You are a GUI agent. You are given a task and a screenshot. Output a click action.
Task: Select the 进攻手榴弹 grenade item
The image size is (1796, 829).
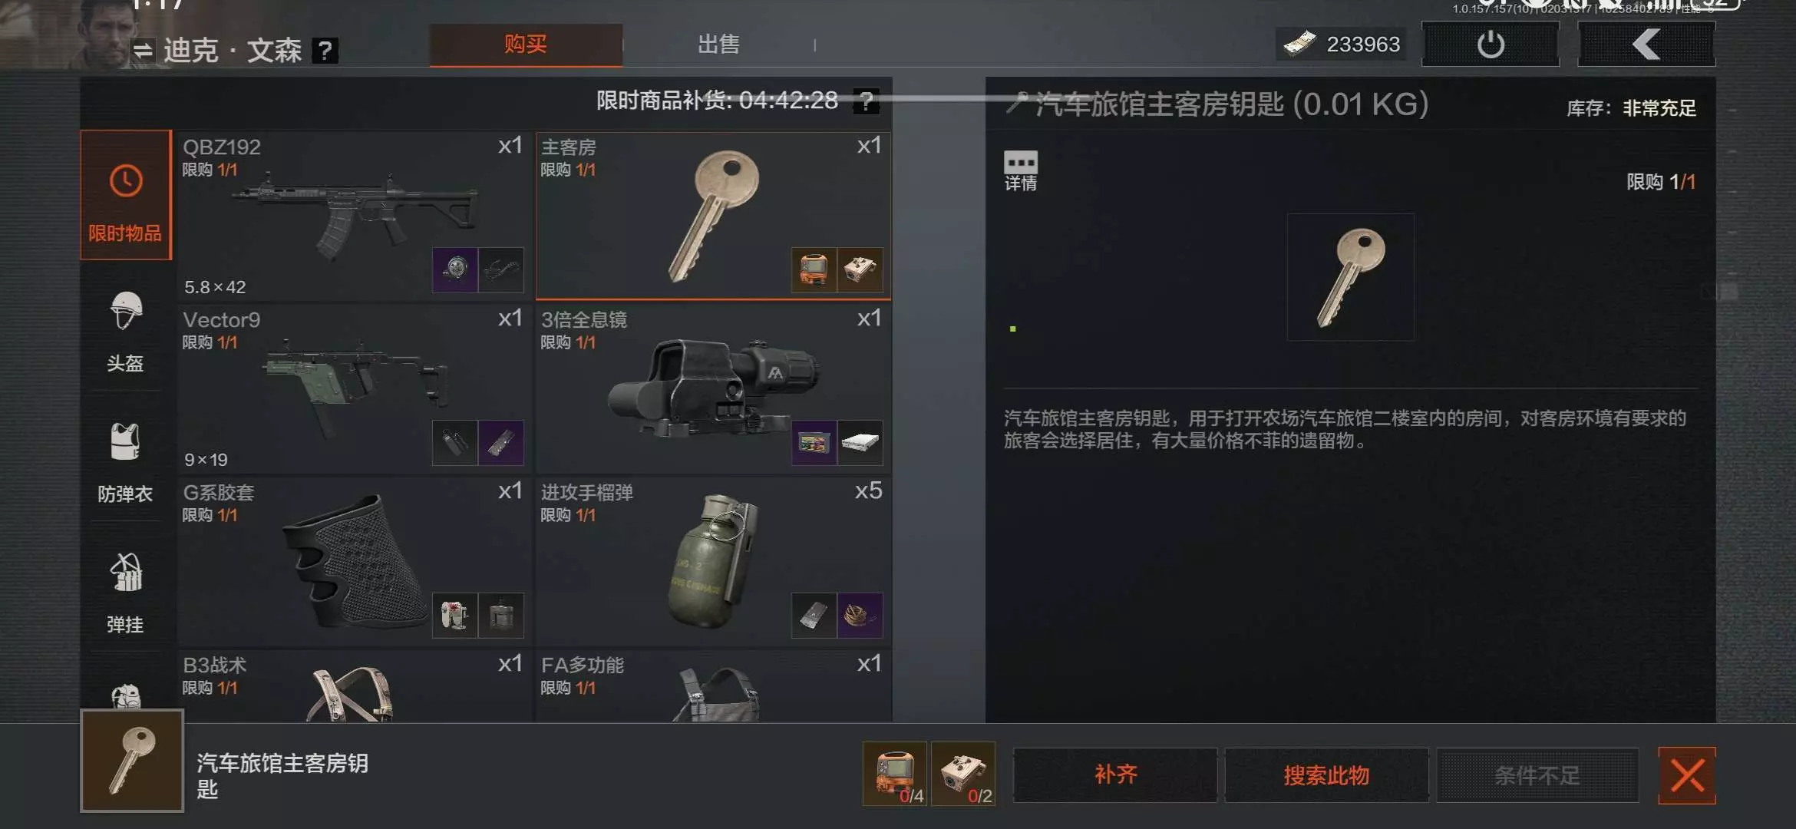(713, 561)
